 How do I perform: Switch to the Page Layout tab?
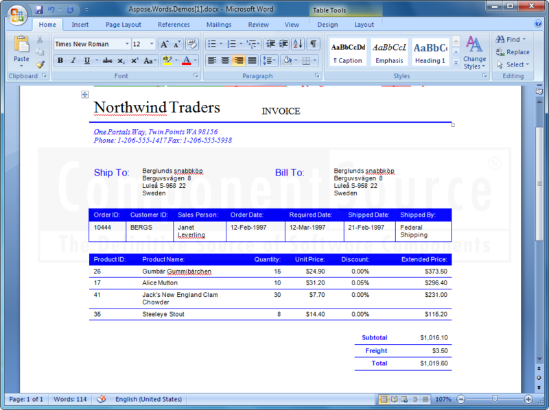pos(124,25)
